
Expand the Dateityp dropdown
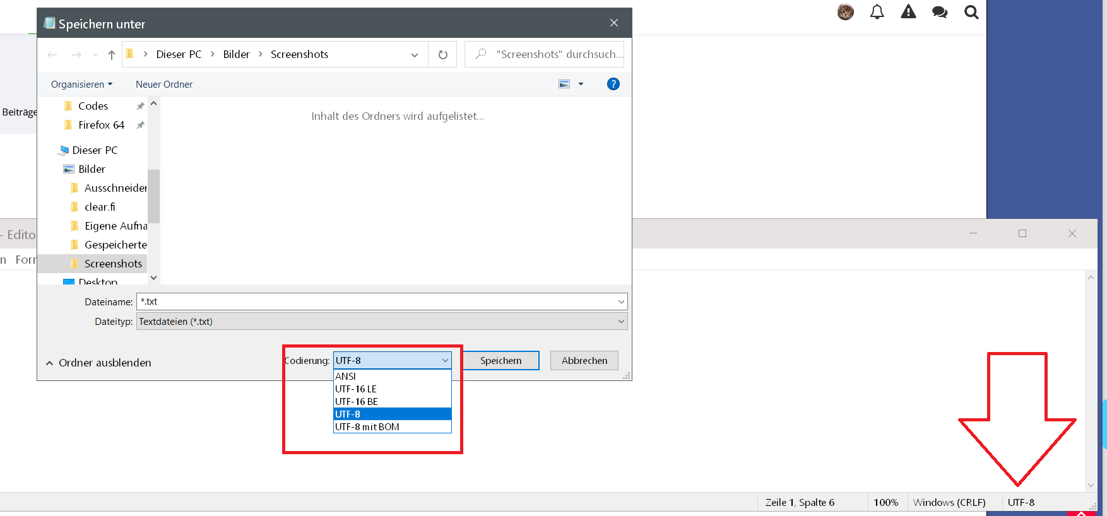621,322
